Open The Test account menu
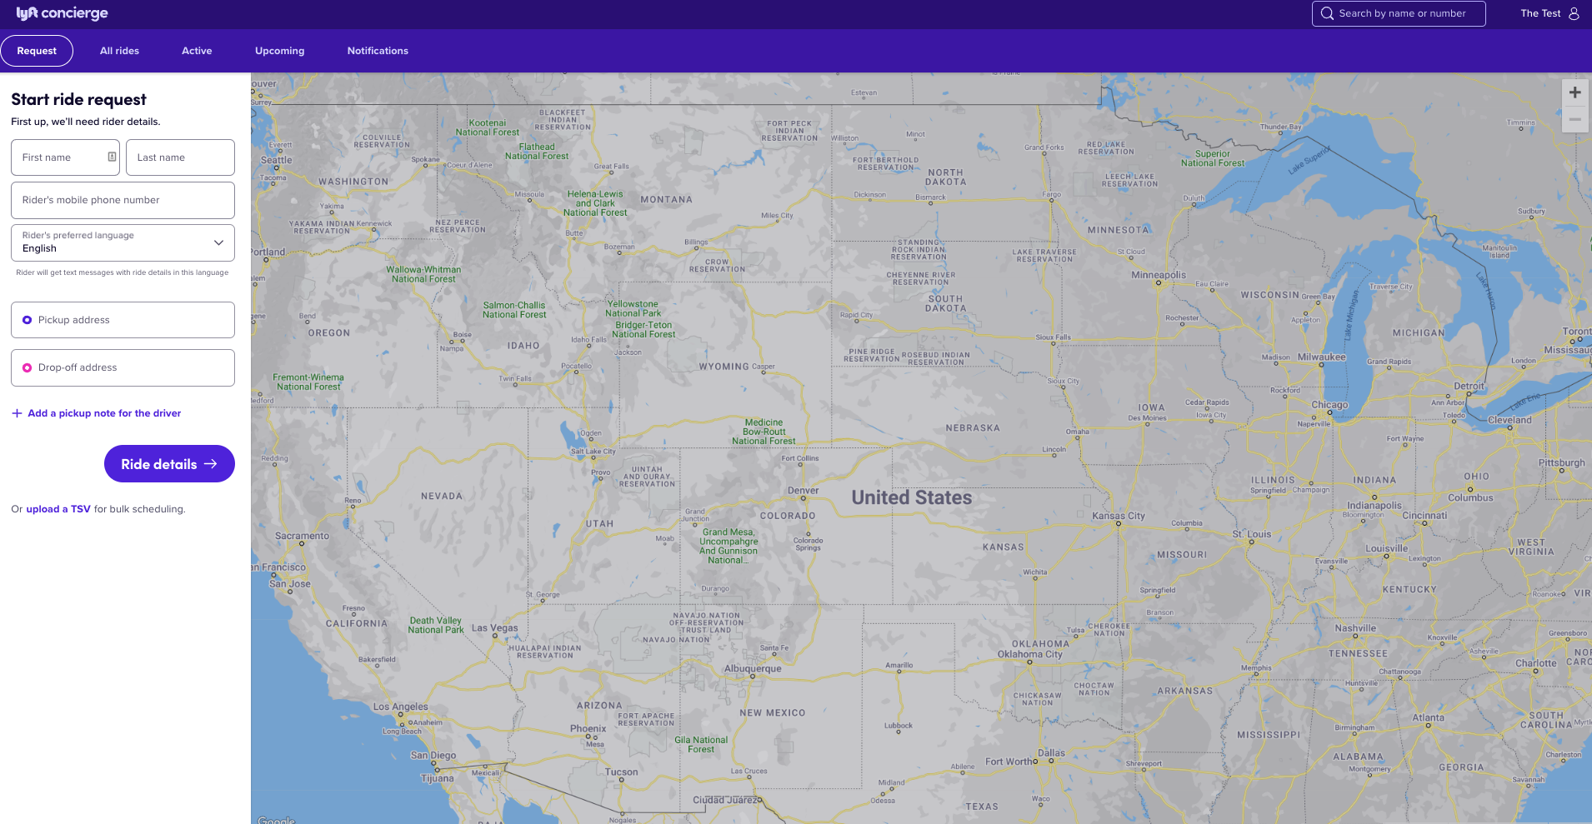The height and width of the screenshot is (824, 1592). [1549, 13]
